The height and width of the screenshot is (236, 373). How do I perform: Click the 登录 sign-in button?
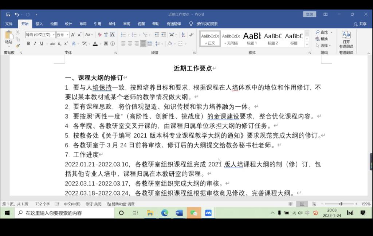coord(309,14)
